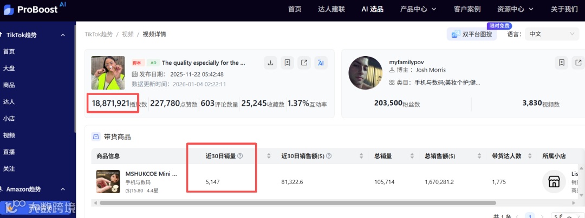Collapse the TikTok趋势 sidebar section

(x=63, y=35)
